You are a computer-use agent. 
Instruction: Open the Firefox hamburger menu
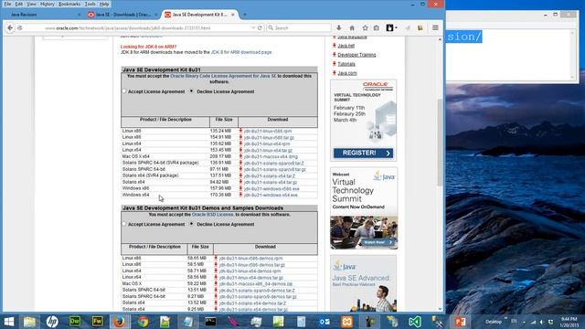[435, 27]
